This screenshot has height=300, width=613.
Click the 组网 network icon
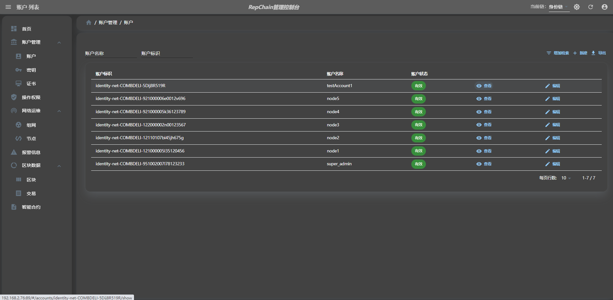tap(19, 125)
